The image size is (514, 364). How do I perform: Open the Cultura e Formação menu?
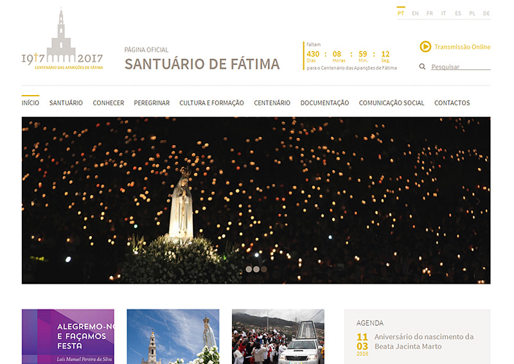212,103
